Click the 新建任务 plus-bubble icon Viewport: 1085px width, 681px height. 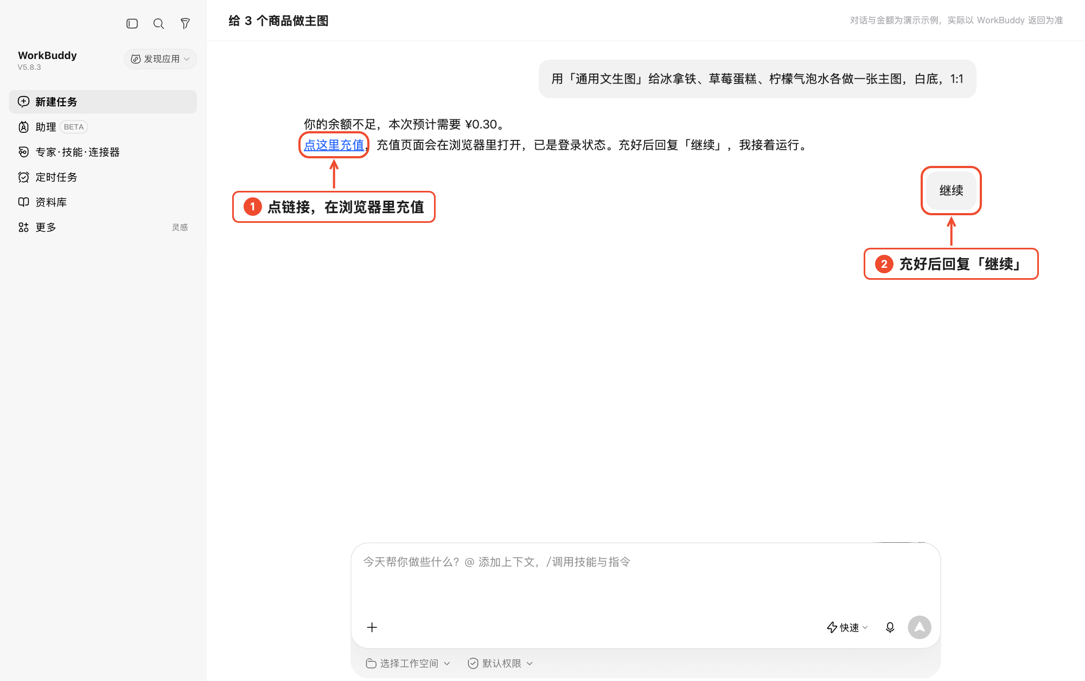coord(23,102)
